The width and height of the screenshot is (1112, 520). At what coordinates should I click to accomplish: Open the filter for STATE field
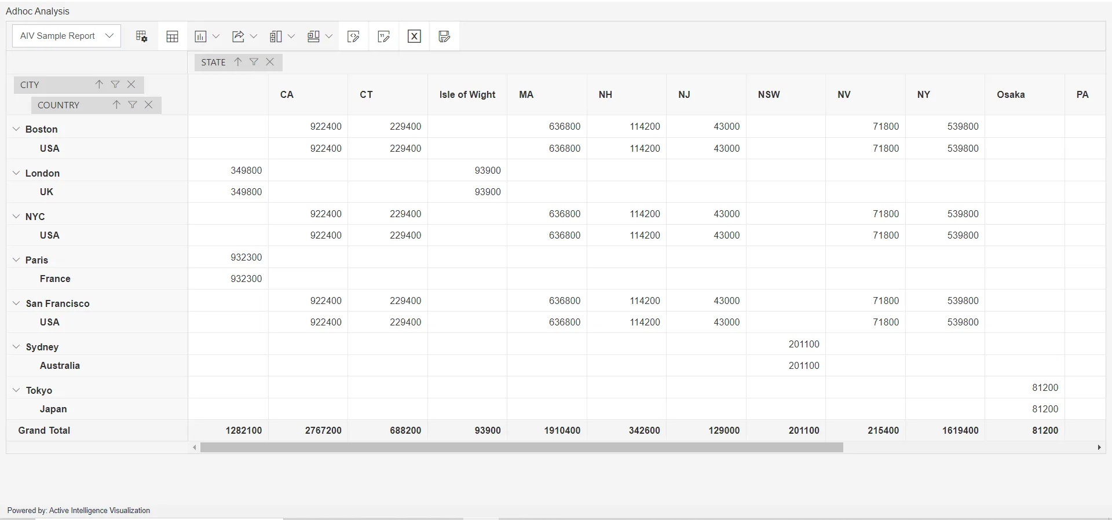point(254,62)
